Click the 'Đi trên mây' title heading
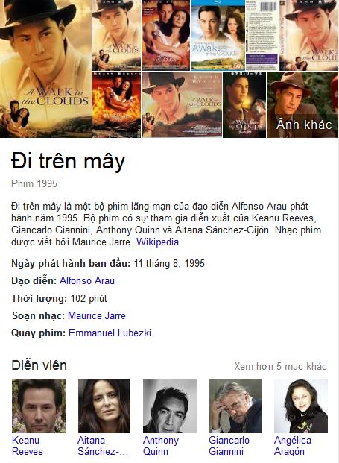 [68, 162]
